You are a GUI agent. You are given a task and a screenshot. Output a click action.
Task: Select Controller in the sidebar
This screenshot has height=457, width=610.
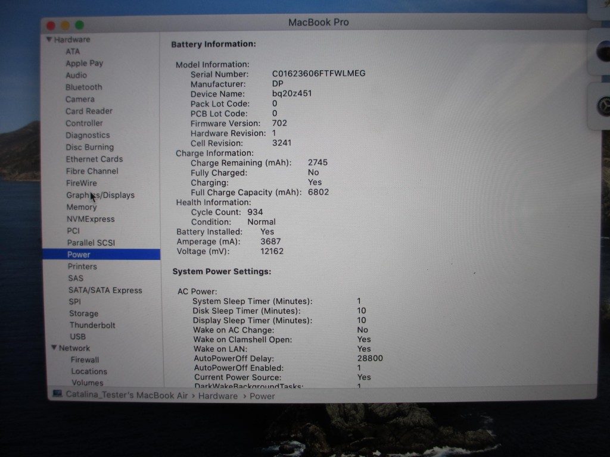coord(84,123)
